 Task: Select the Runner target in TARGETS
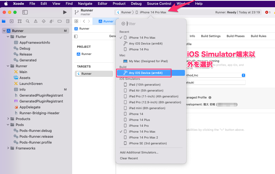pos(94,74)
